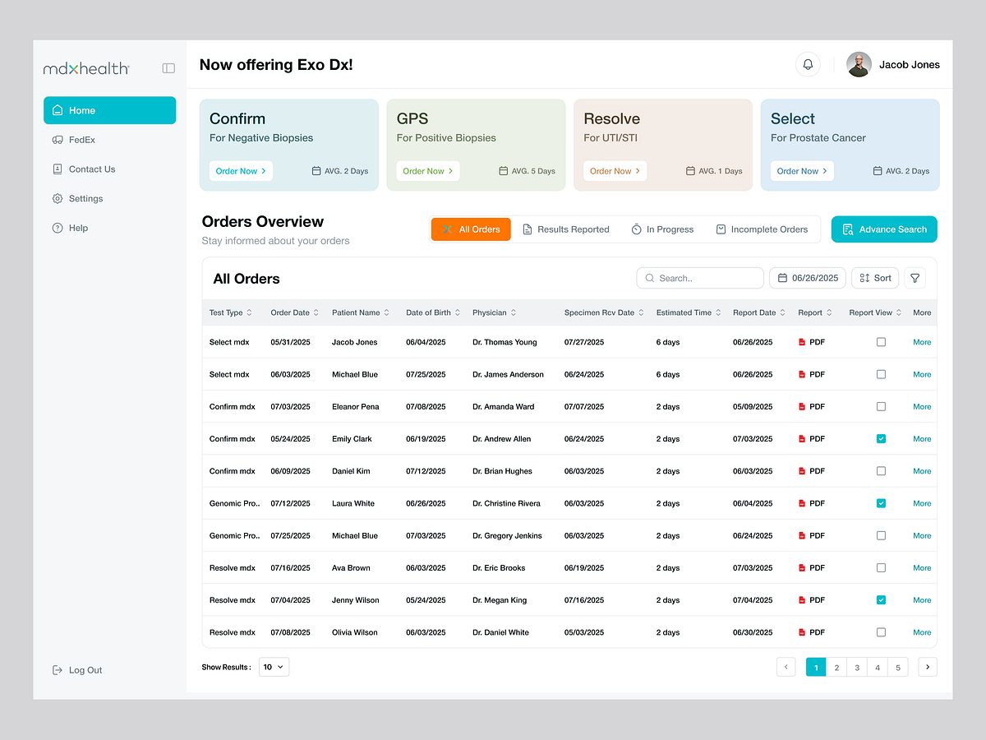Click Jacob Jones profile avatar
The width and height of the screenshot is (986, 740).
(x=859, y=64)
